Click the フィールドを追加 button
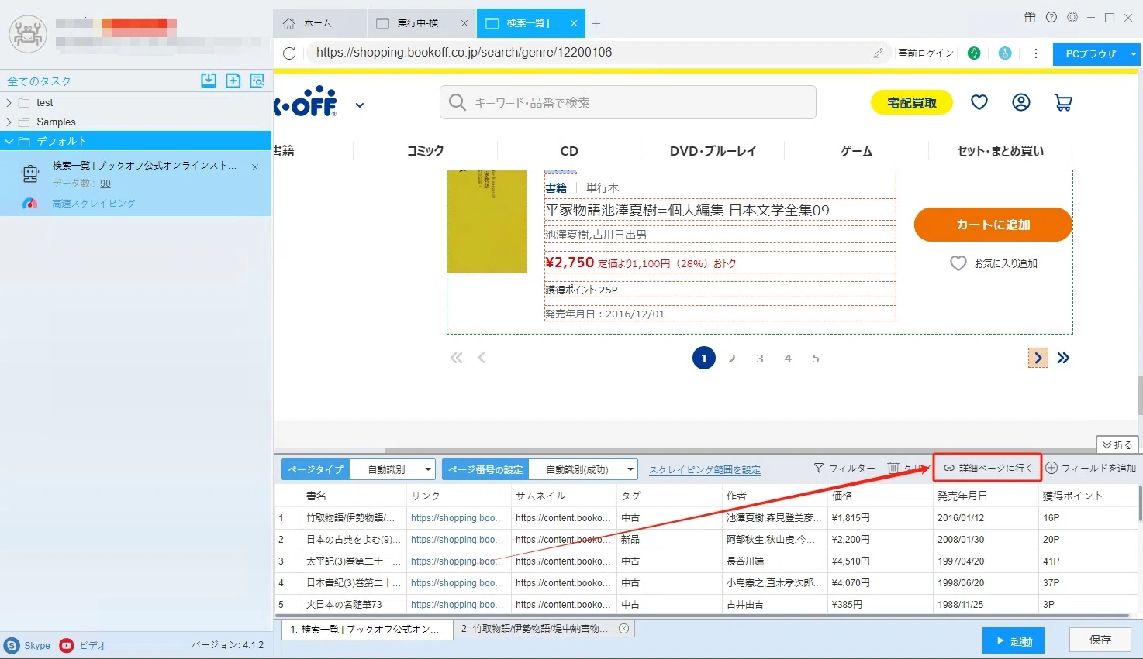The width and height of the screenshot is (1143, 659). [1091, 468]
